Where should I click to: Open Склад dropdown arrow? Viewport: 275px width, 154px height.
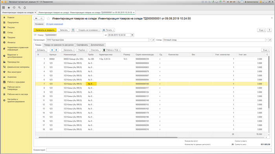(x=267, y=40)
